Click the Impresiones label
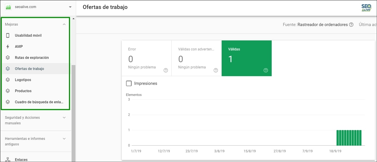The width and height of the screenshot is (377, 162). pyautogui.click(x=146, y=83)
